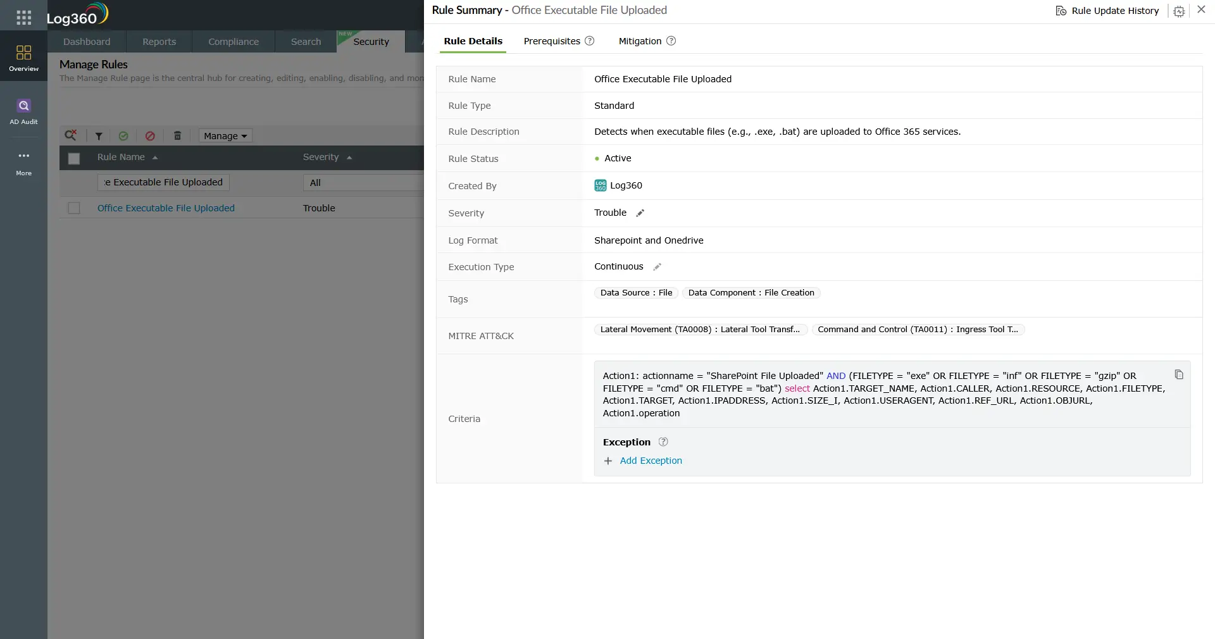This screenshot has width=1215, height=639.
Task: Go to the Compliance tab
Action: tap(234, 42)
